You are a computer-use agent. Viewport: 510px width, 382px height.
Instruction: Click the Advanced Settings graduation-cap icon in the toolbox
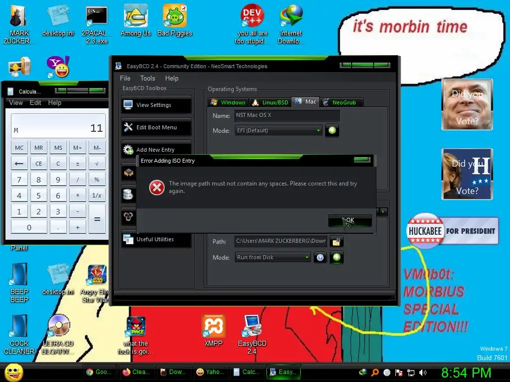(x=128, y=173)
